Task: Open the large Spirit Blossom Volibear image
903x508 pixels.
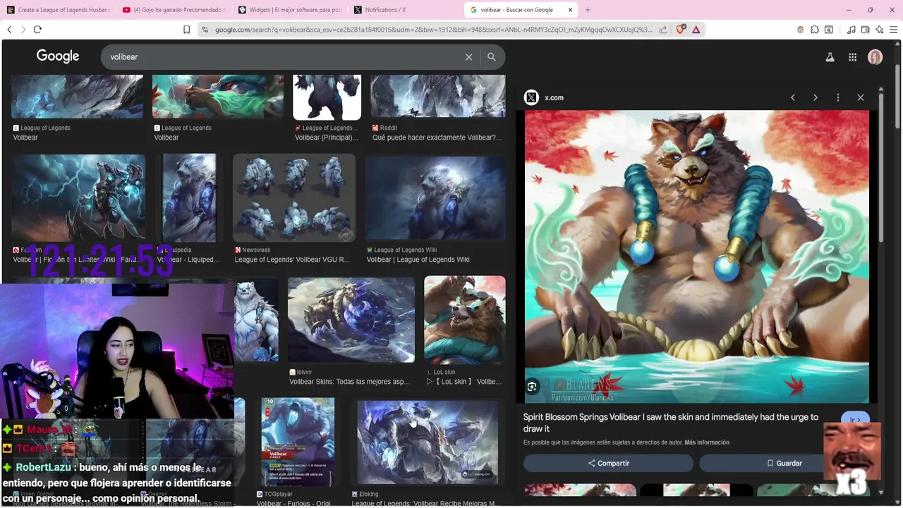Action: pos(697,256)
